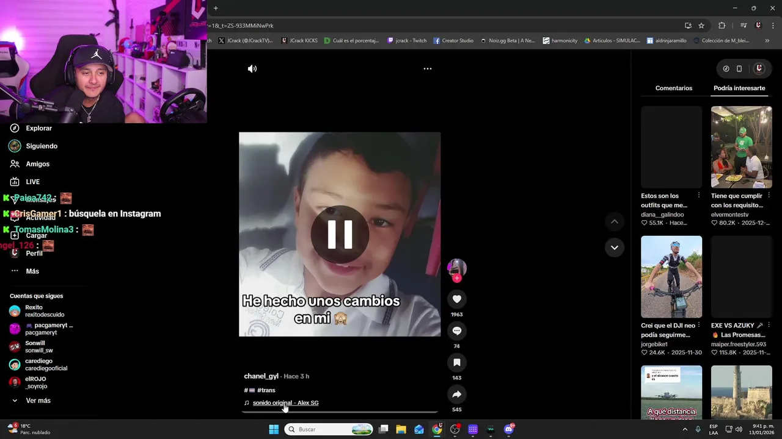This screenshot has width=782, height=439.
Task: Seek in the video progress bar
Action: pos(340,412)
